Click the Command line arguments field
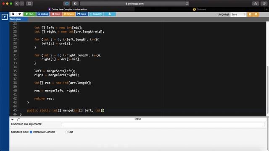The height and width of the screenshot is (151, 269). [163, 125]
